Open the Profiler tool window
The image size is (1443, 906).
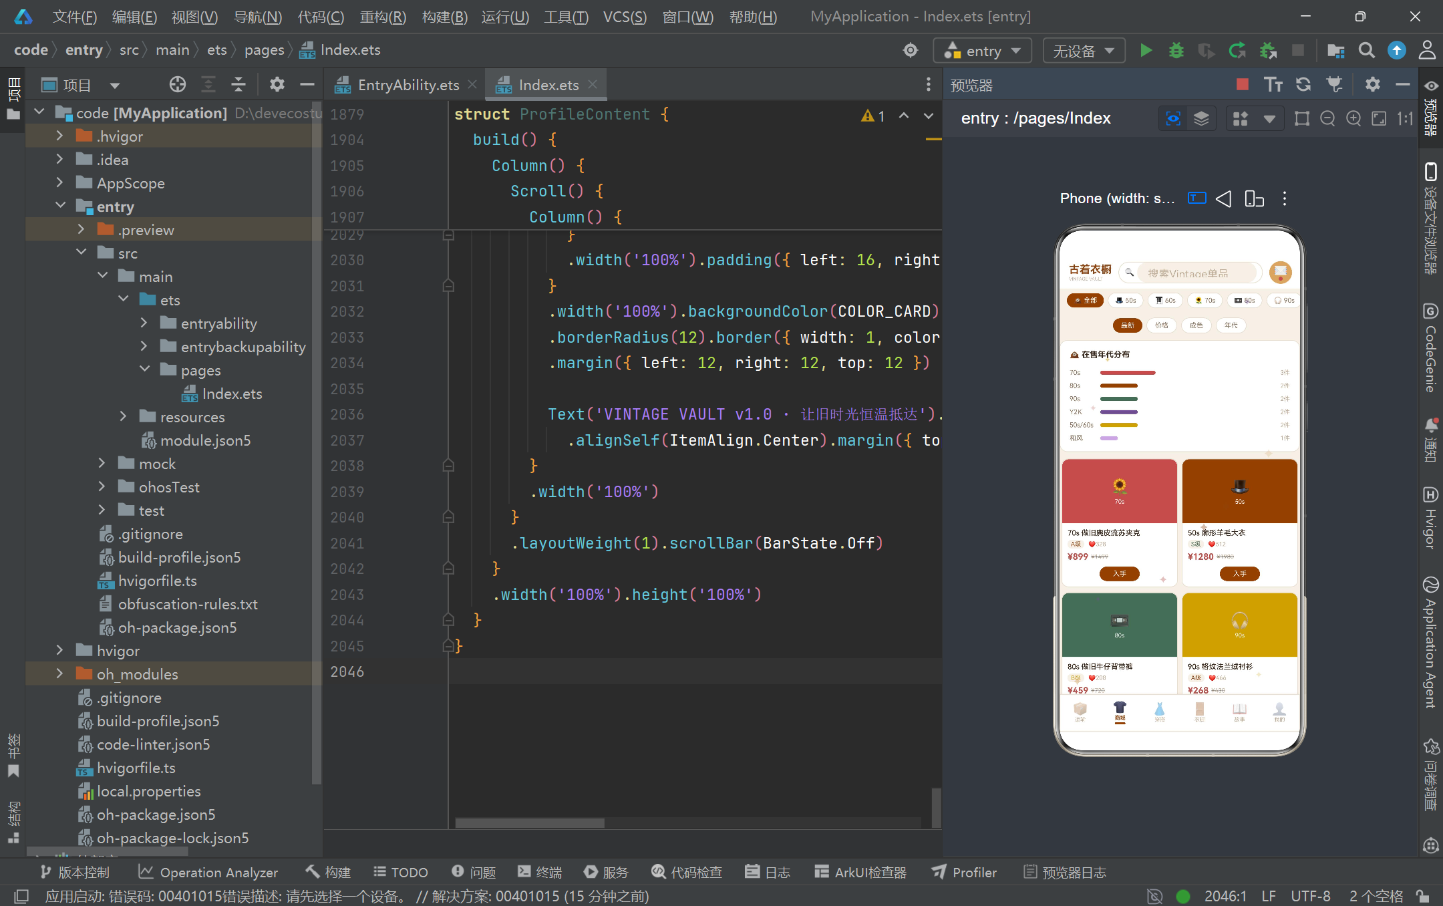[x=964, y=872]
